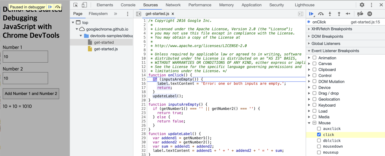
Task: Toggle the device toolbar icon
Action: [x=85, y=5]
